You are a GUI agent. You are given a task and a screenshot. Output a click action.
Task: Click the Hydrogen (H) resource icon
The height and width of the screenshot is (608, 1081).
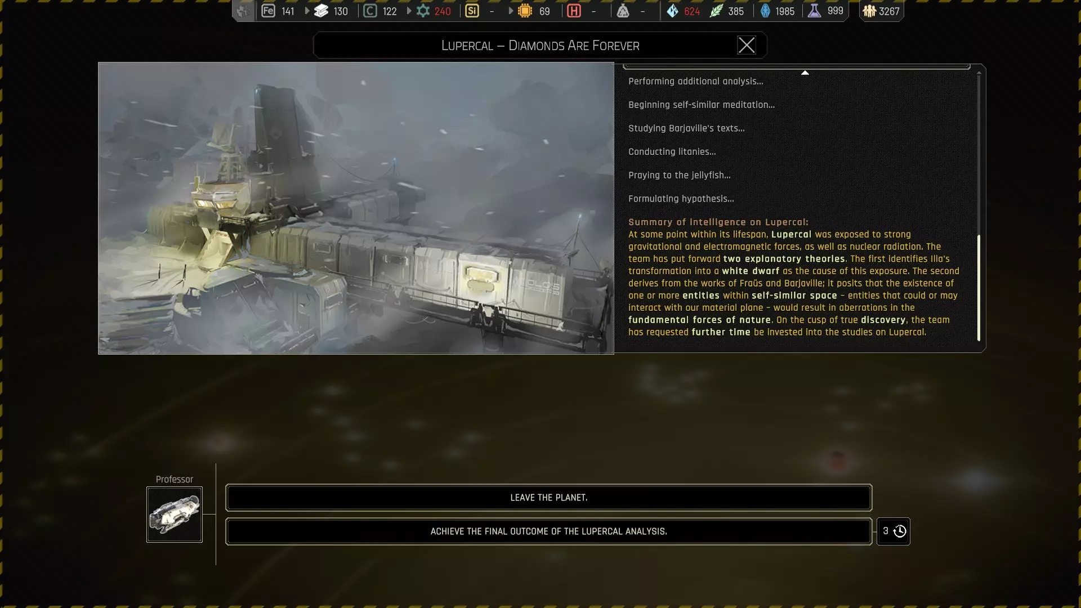tap(574, 11)
